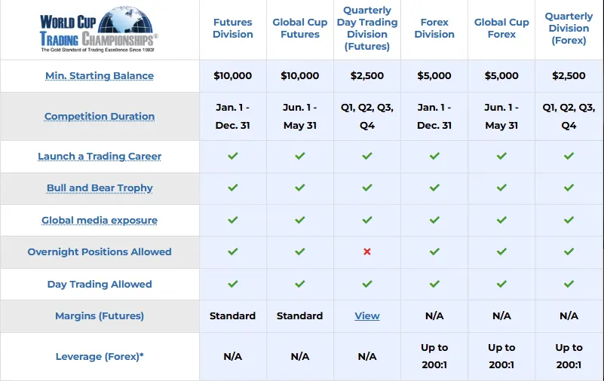Open the Global media exposure link
This screenshot has width=604, height=381.
(100, 221)
